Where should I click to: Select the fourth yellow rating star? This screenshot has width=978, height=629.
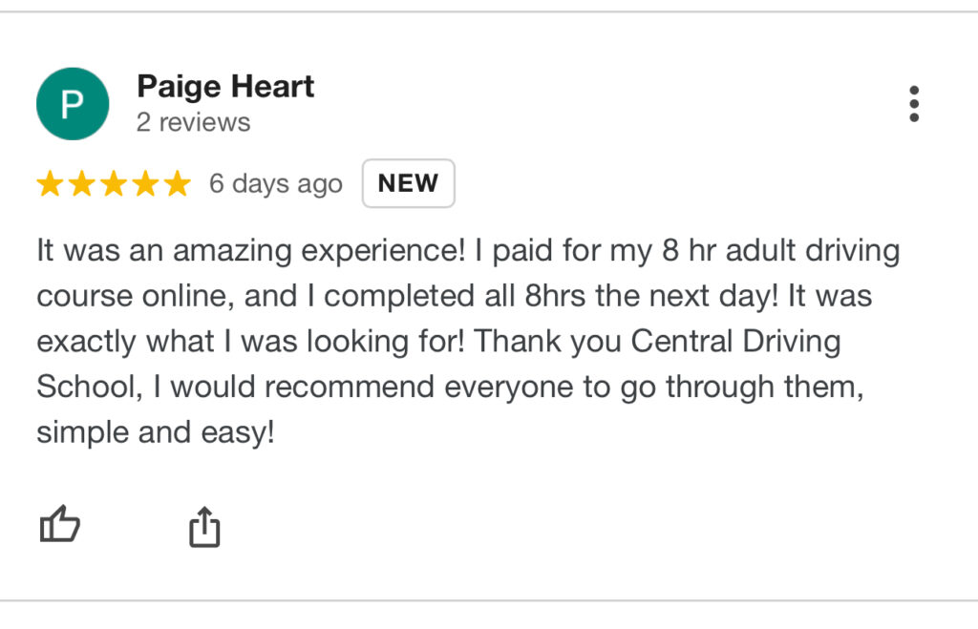click(x=145, y=183)
